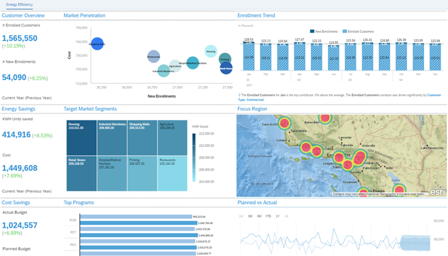Select the Housing bubble in scatter chart
The image size is (448, 256).
pos(210,51)
